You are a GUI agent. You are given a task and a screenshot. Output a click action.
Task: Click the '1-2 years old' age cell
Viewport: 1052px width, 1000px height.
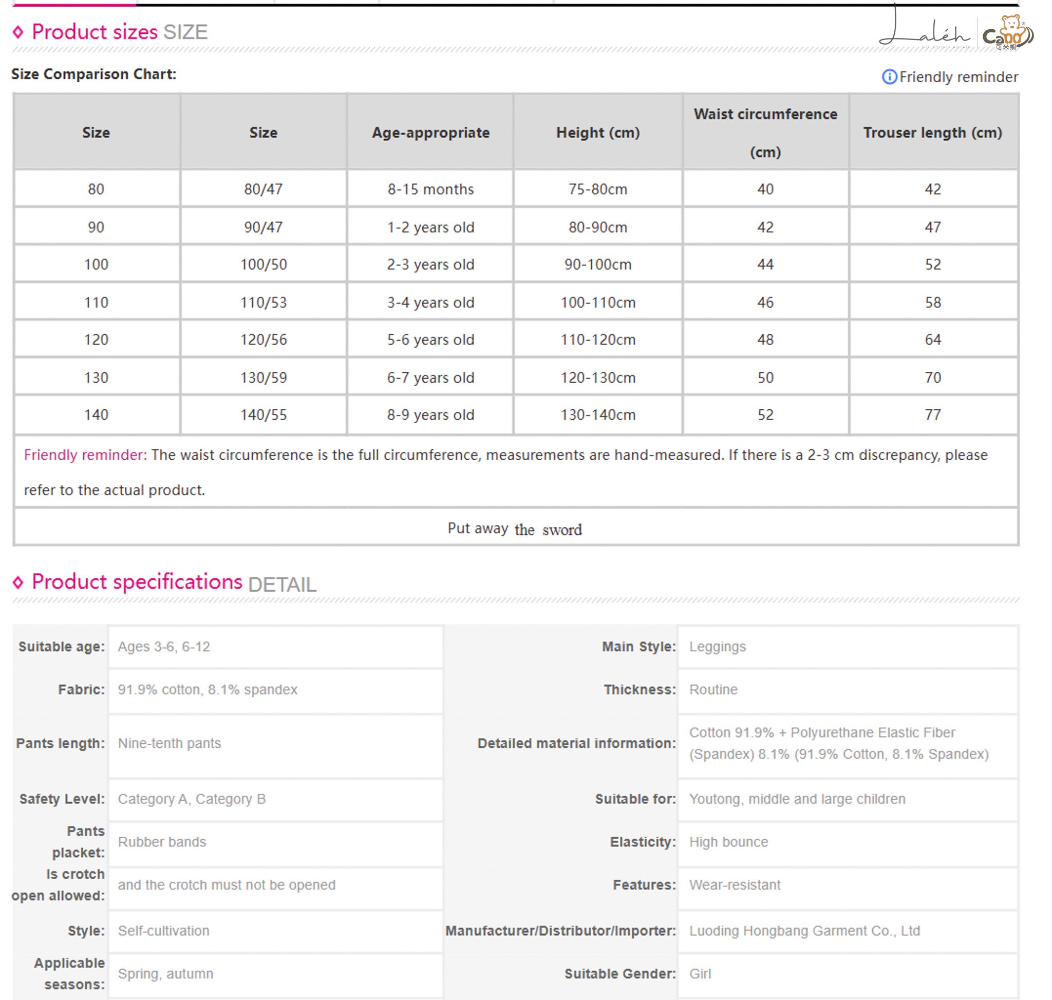430,227
